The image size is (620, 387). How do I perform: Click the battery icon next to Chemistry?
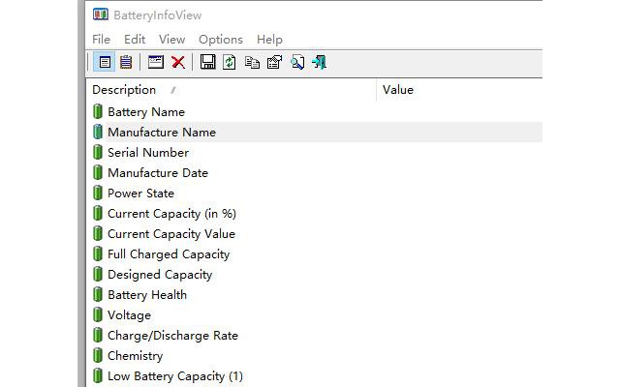pos(98,356)
